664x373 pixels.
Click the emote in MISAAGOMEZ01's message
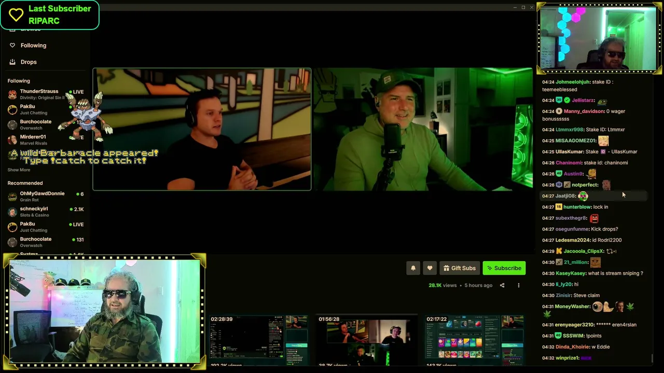(x=603, y=140)
